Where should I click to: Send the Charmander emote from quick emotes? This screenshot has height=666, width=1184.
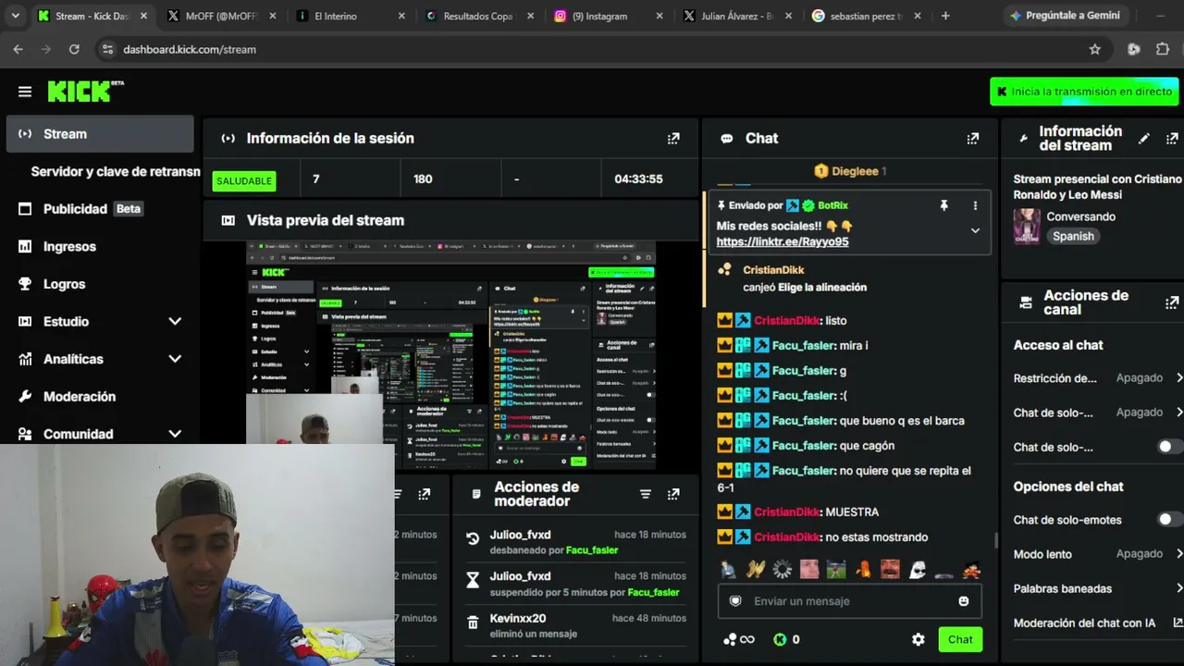click(x=863, y=570)
